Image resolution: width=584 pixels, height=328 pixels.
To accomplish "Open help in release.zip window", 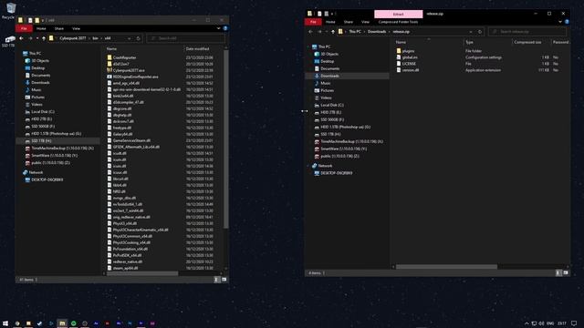I will click(x=567, y=22).
